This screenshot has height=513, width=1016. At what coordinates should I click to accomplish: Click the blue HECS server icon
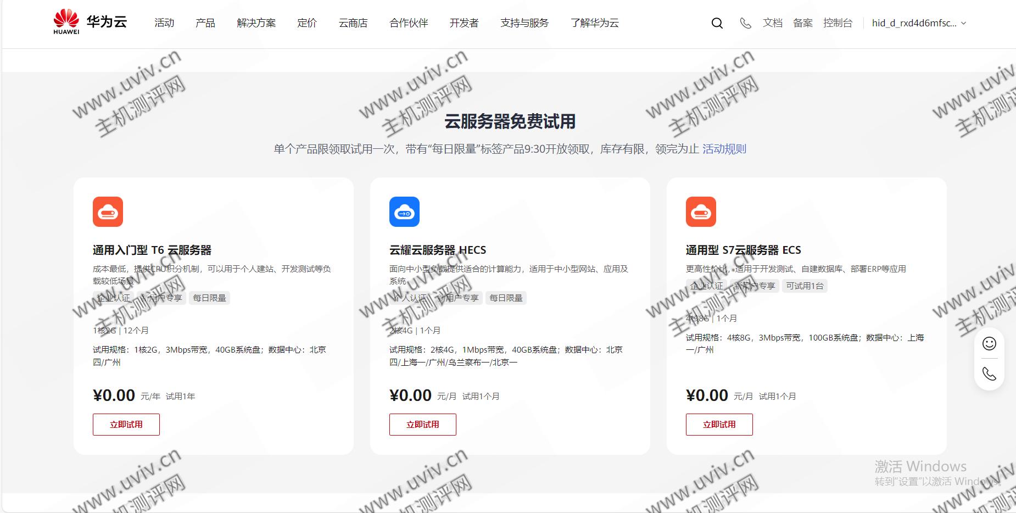coord(404,212)
